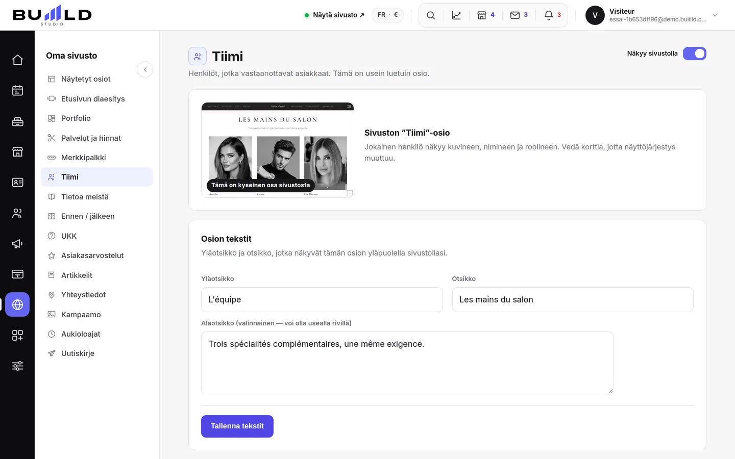735x459 pixels.
Task: Open Aukioloajat menu item
Action: click(x=97, y=334)
